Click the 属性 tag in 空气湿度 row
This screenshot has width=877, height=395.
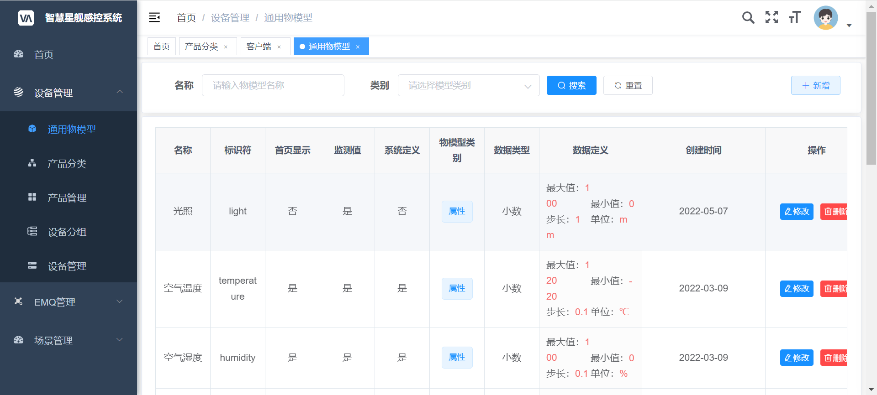457,358
